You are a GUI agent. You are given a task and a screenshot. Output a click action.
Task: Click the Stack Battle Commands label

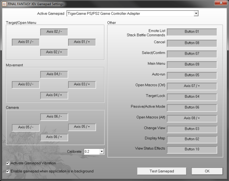point(146,35)
